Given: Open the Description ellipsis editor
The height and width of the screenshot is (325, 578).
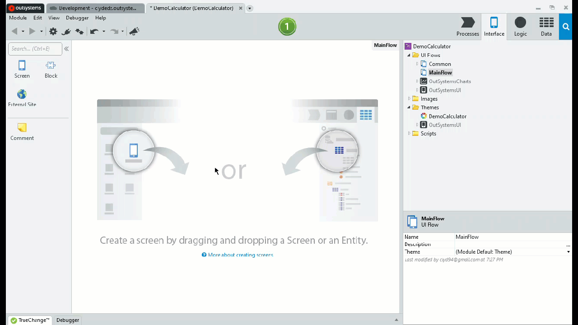Looking at the screenshot, I should [x=568, y=245].
